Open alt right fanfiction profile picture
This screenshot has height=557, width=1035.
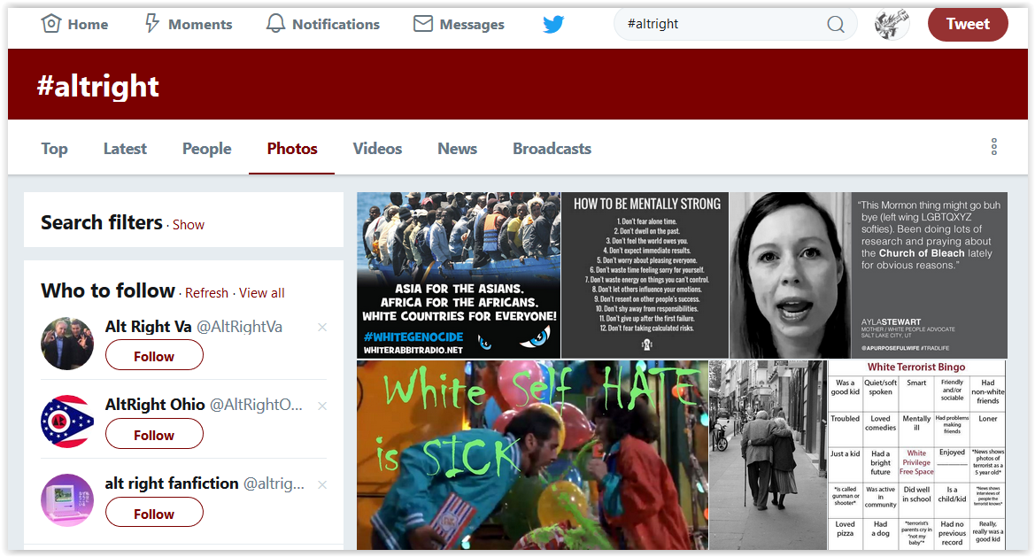pos(67,500)
